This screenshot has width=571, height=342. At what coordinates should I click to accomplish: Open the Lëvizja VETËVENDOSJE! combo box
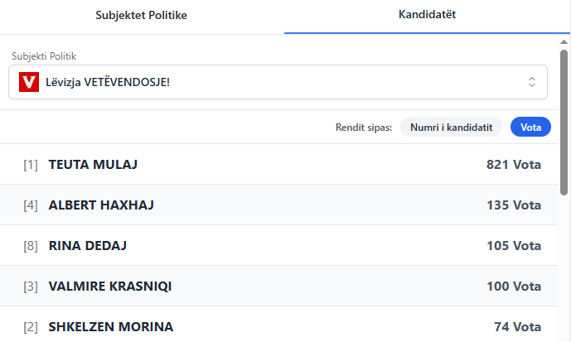(x=278, y=82)
